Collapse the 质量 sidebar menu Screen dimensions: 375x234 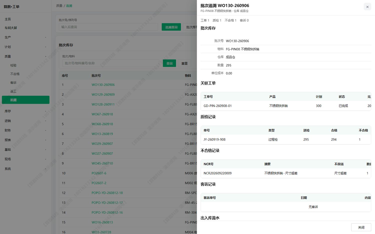coord(25,57)
